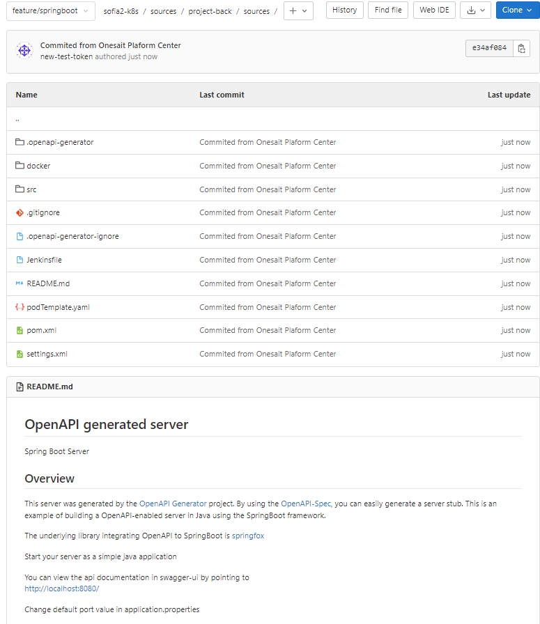The width and height of the screenshot is (540, 624).
Task: Open the .openapi-generator-ignore file
Action: click(x=72, y=236)
